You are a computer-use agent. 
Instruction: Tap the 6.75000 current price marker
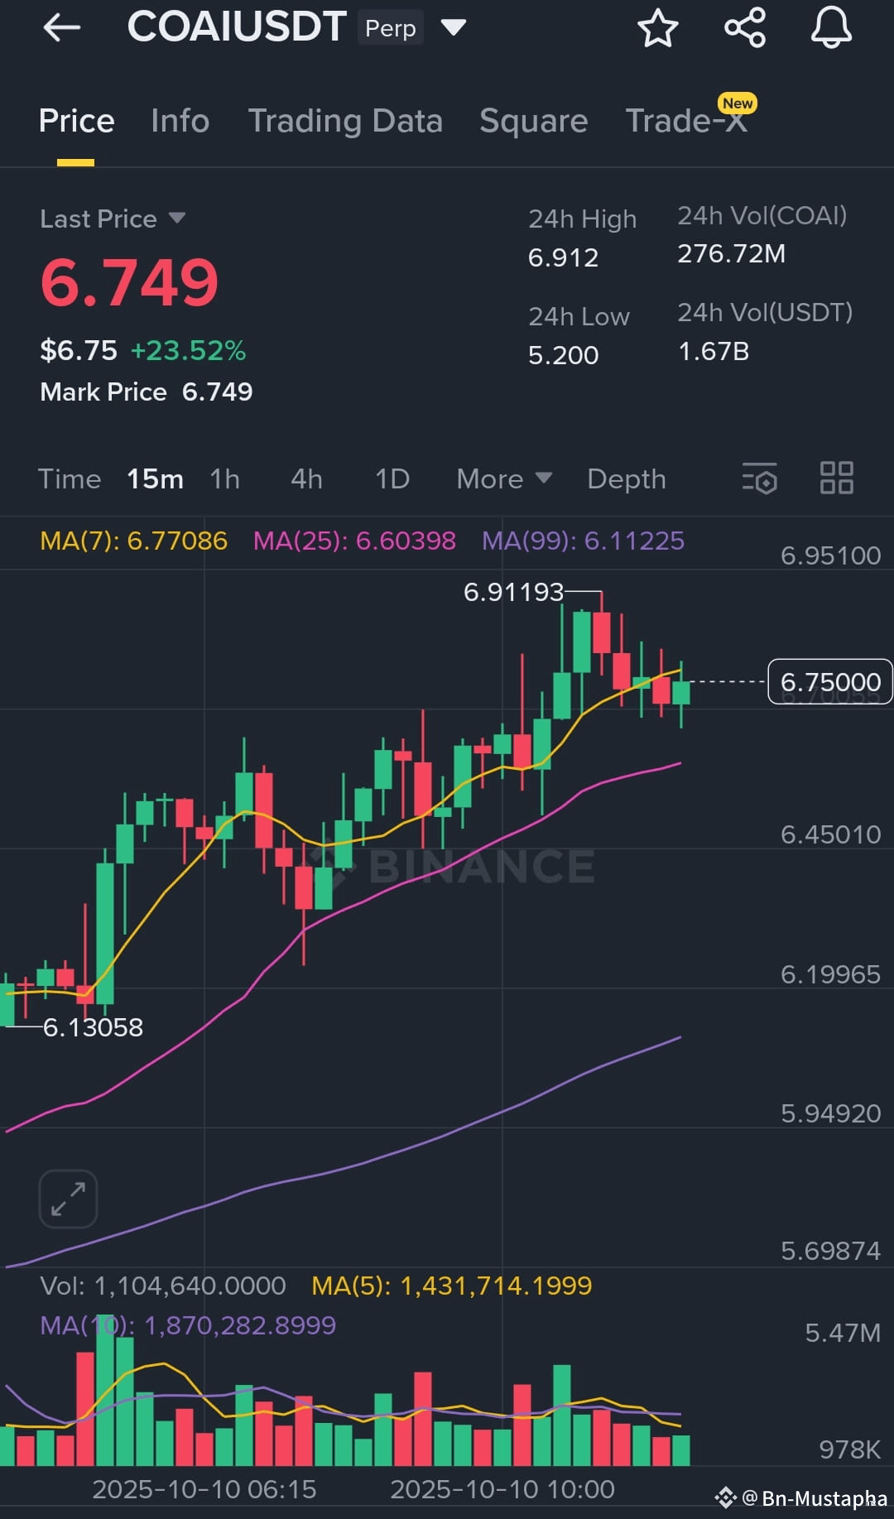[x=830, y=682]
